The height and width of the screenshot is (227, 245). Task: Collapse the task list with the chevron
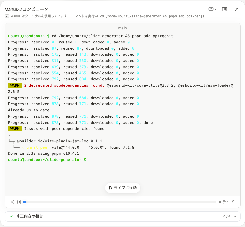235,216
